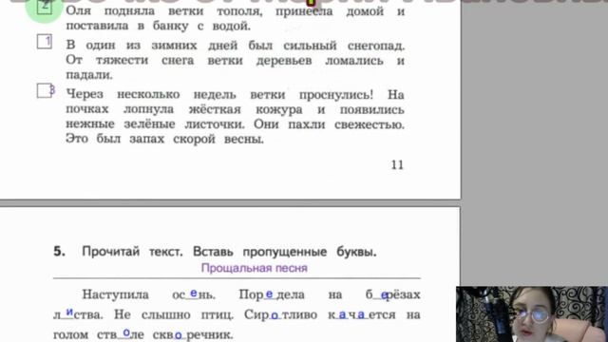Click the filled letter in "берёзах"

384,295
